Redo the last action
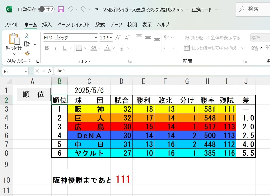This screenshot has height=196, width=270. click(84, 9)
